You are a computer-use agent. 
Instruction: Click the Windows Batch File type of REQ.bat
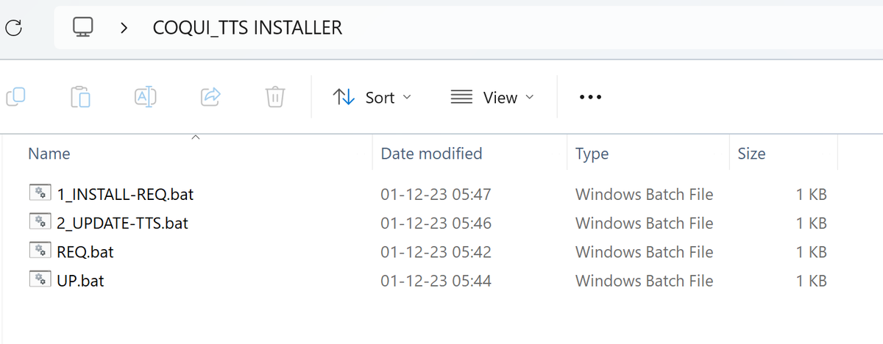click(x=644, y=252)
